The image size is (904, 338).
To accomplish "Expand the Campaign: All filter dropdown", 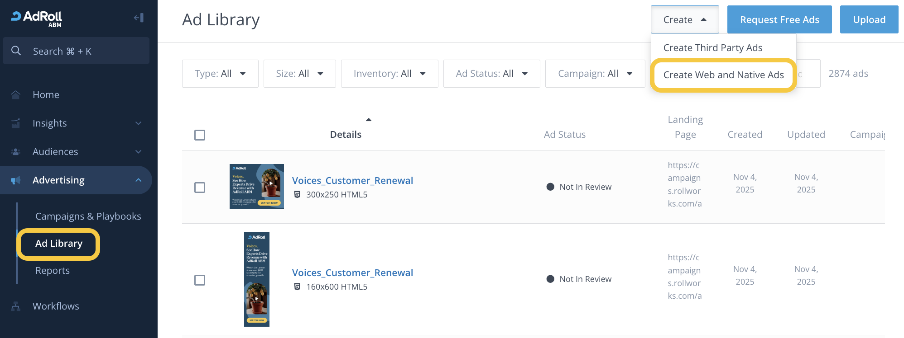I will (x=595, y=74).
